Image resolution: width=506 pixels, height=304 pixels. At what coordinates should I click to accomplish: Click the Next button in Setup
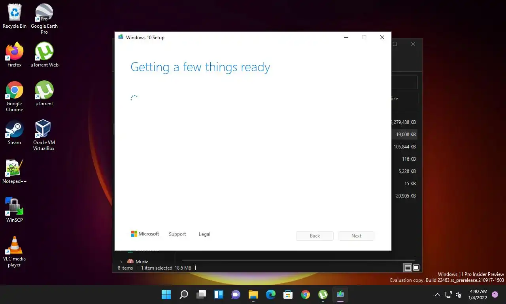[357, 236]
